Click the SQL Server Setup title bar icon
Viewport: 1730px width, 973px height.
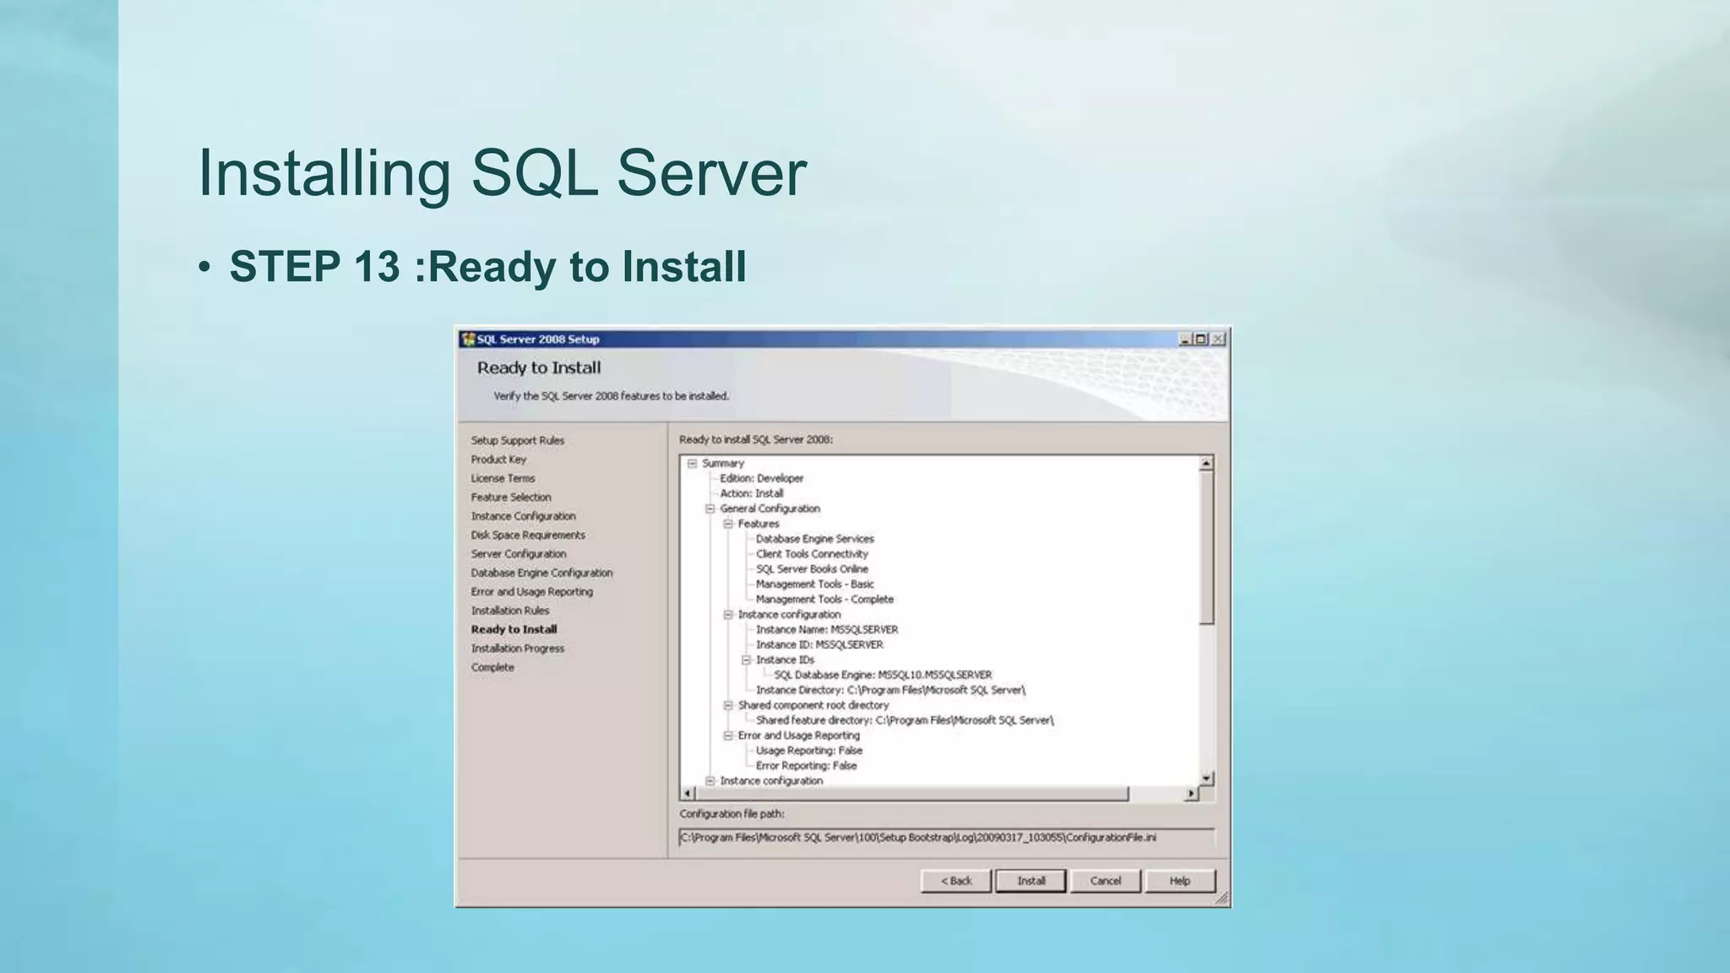[468, 340]
